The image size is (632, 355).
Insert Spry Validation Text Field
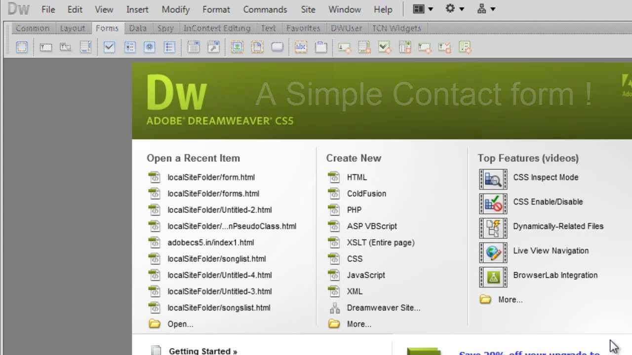(345, 47)
